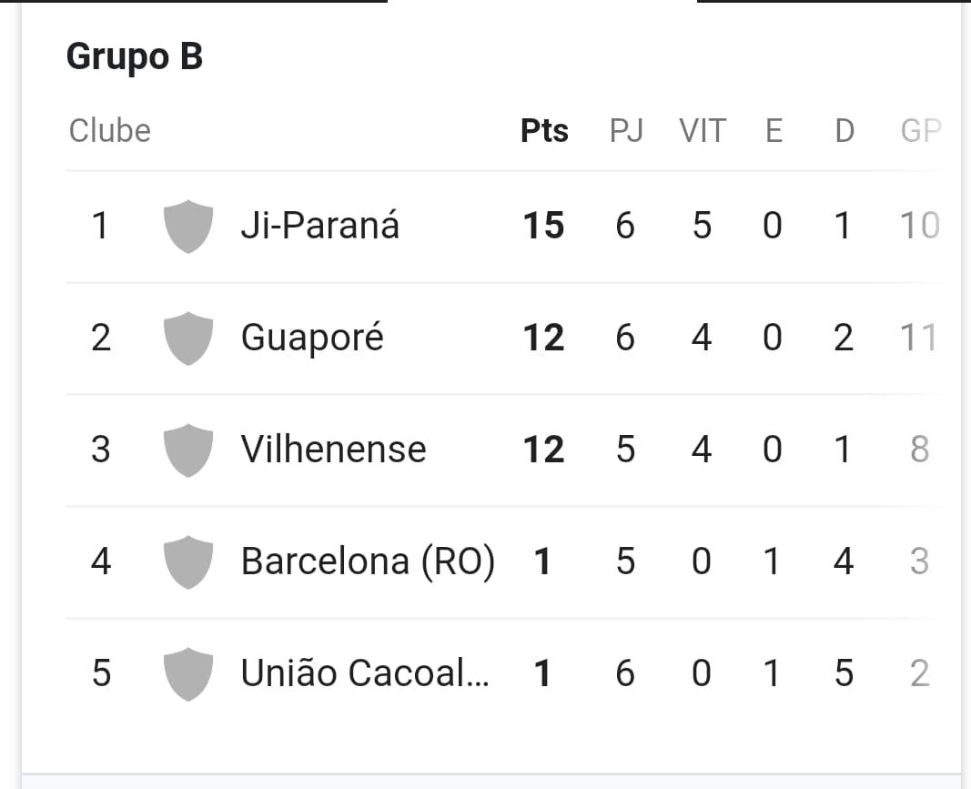Open the Guaporé team link
Screen dimensions: 971x789
312,339
